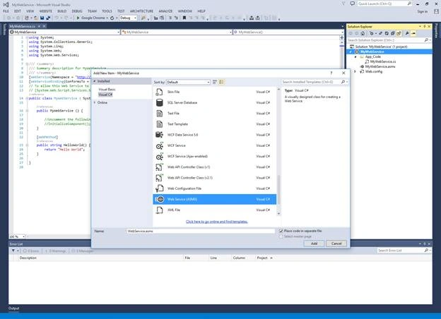Click the Cancel button in dialog
Screen dimensions: 441x319
pos(336,243)
